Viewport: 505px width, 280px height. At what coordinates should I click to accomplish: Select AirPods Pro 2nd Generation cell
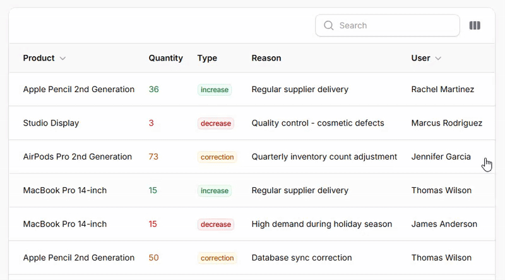pyautogui.click(x=77, y=156)
